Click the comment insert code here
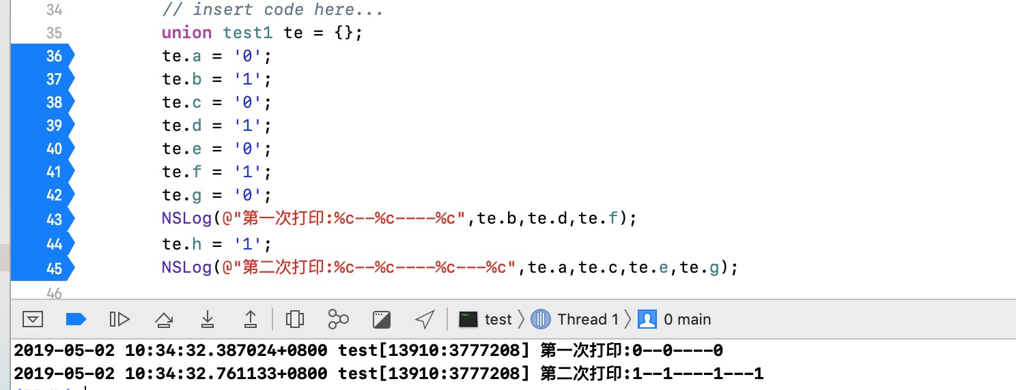The width and height of the screenshot is (1016, 390). (272, 10)
